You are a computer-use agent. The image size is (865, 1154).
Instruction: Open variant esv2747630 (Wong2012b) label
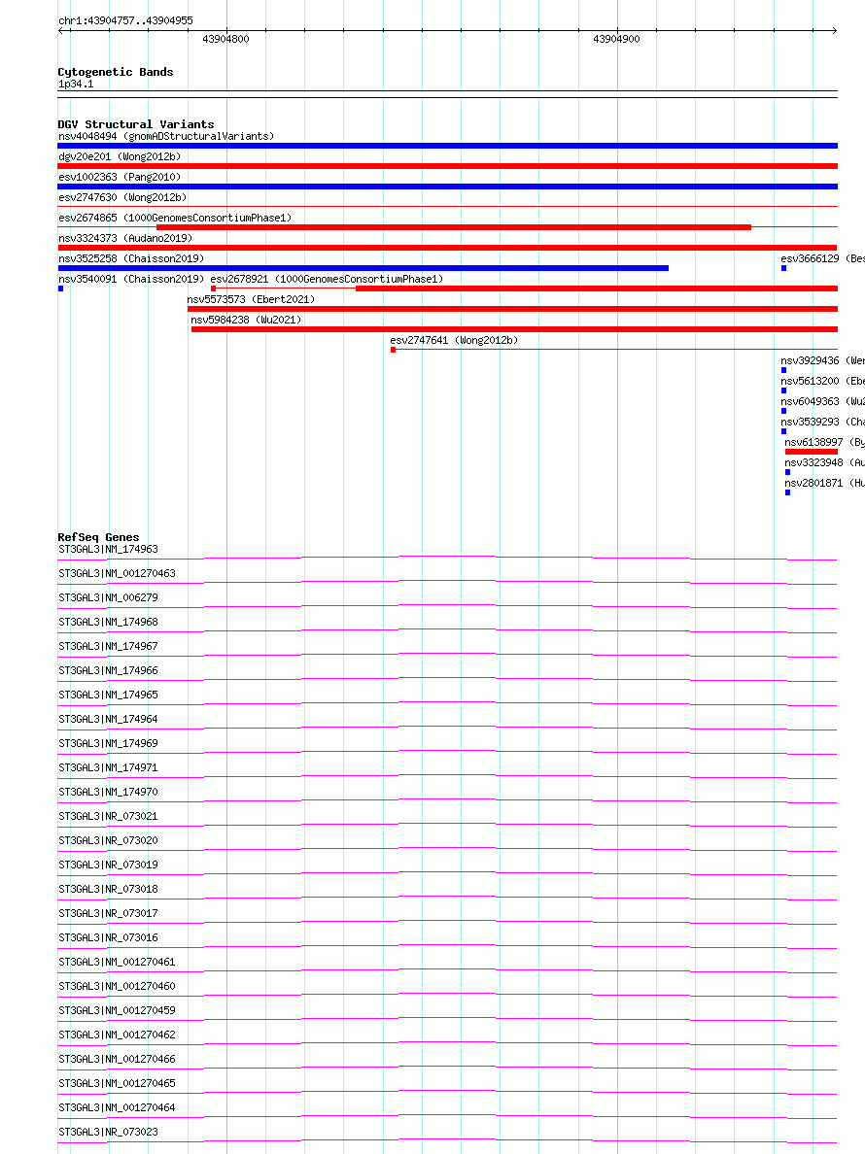122,197
